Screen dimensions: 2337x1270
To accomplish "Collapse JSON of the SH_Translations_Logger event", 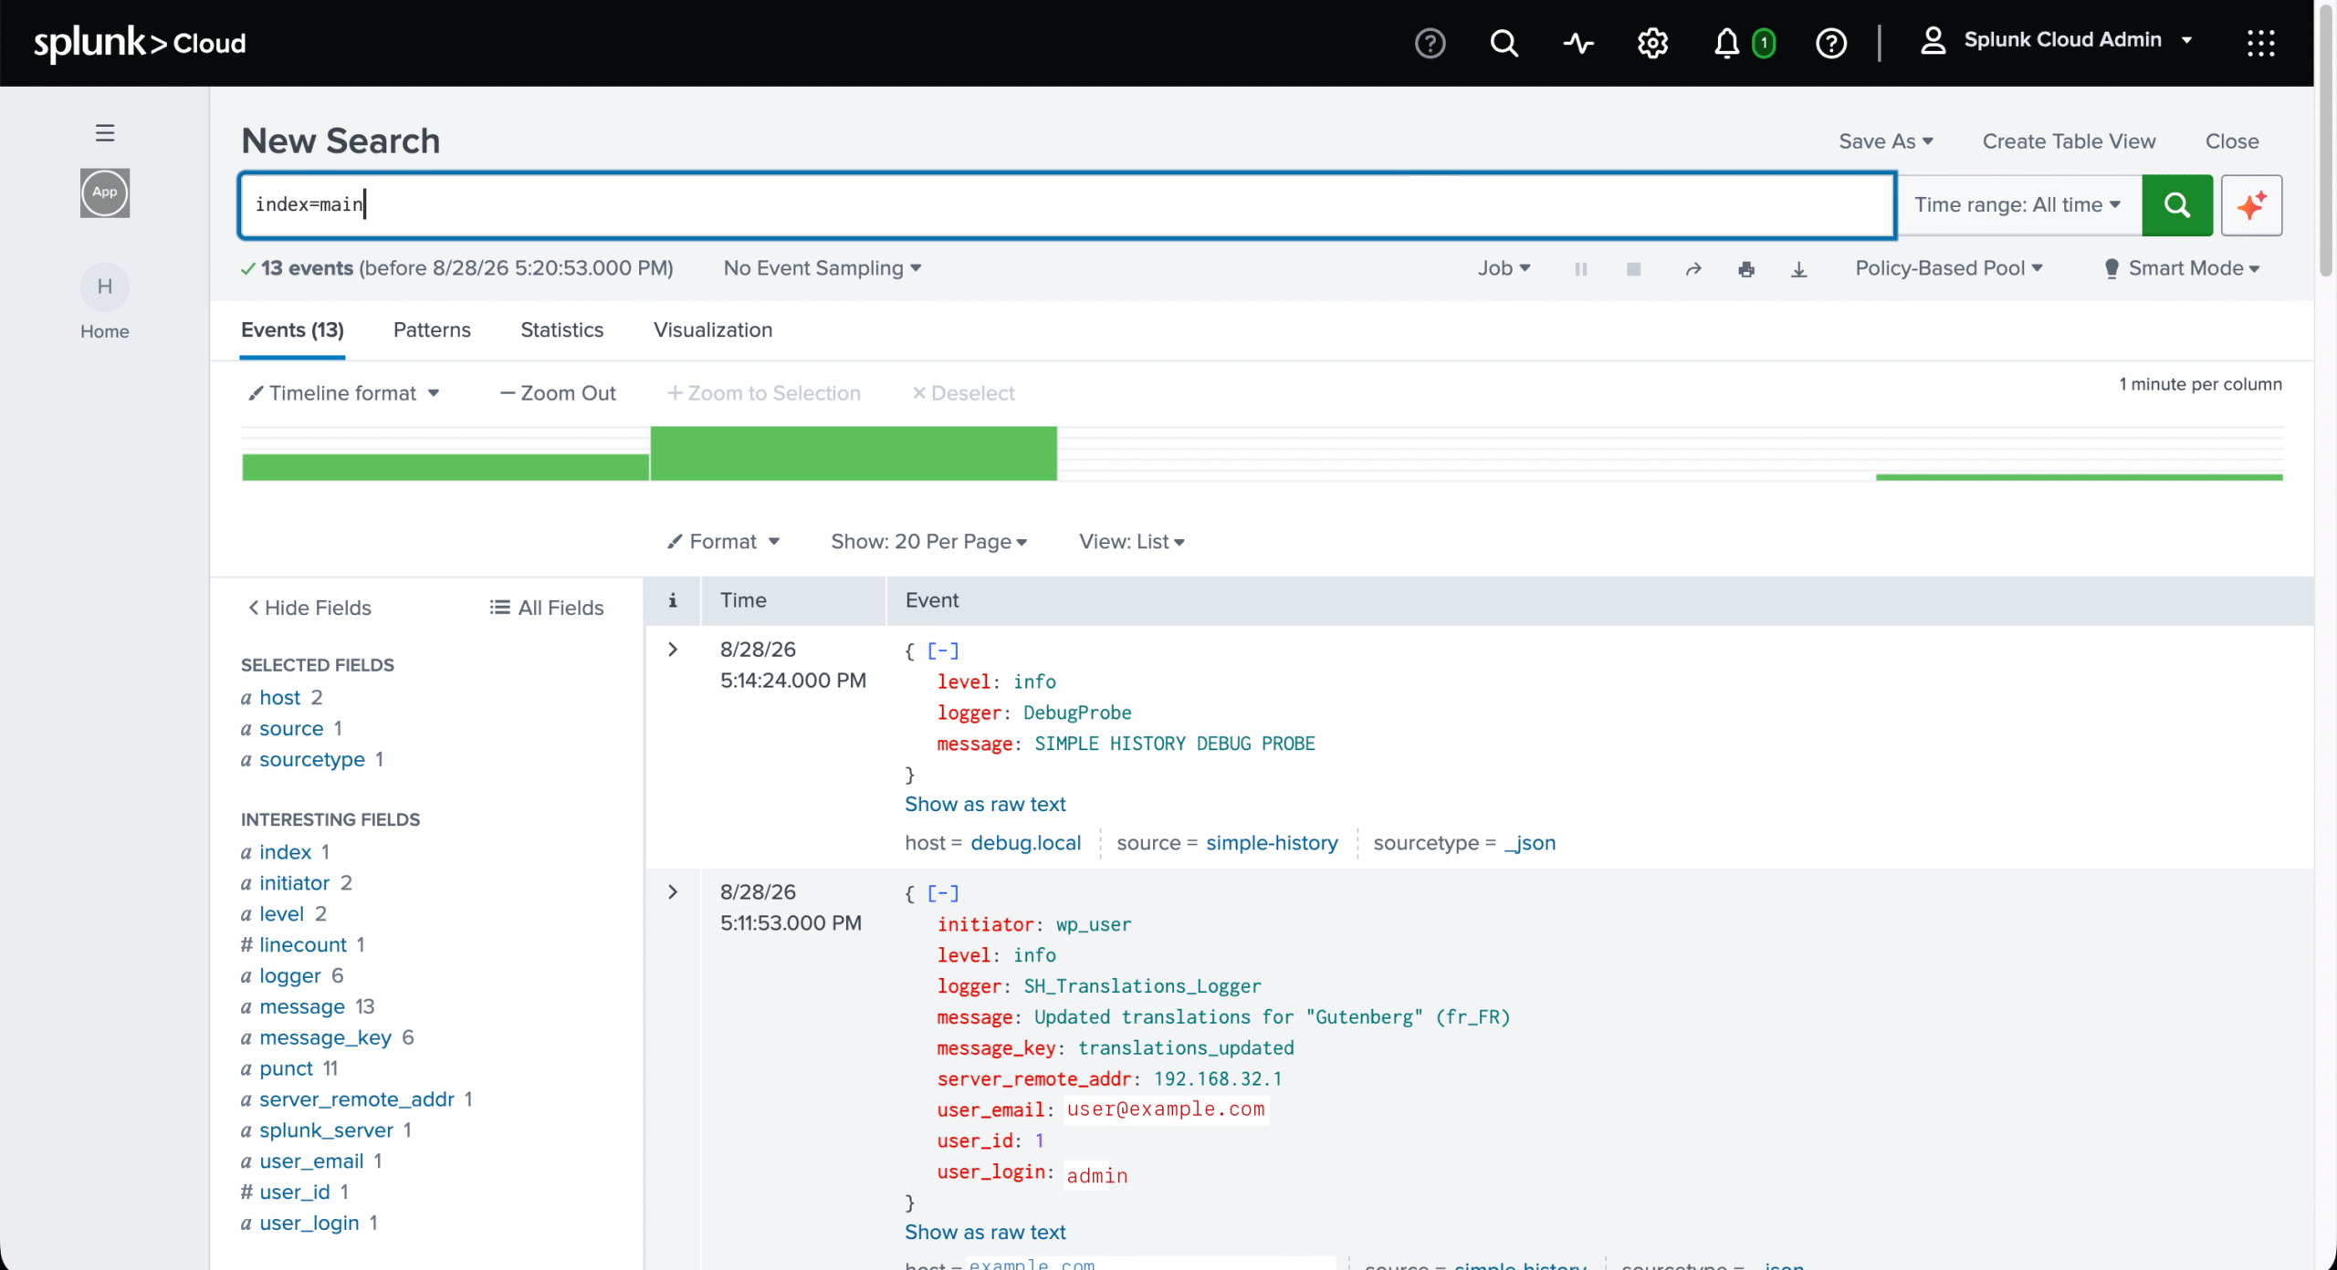I will pos(943,893).
